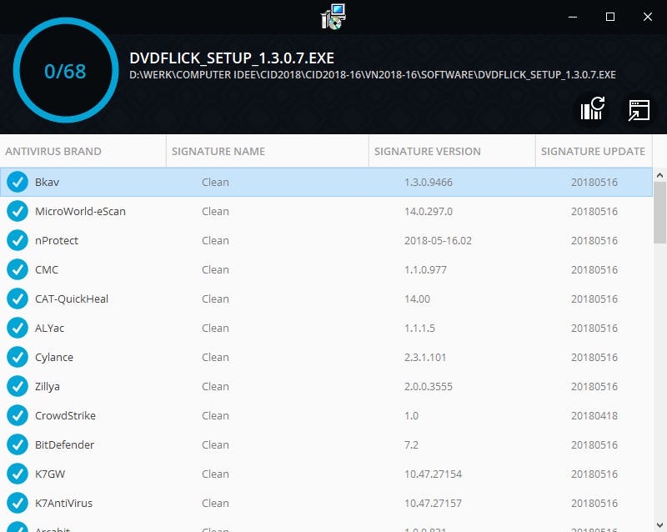The height and width of the screenshot is (532, 667).
Task: Select the CMC brand name
Action: (x=47, y=269)
